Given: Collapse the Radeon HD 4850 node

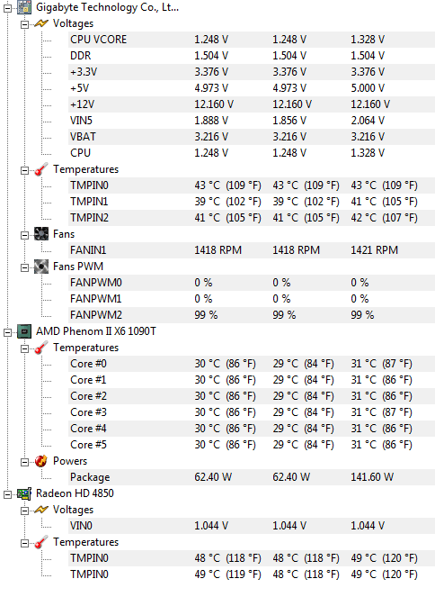Looking at the screenshot, I should 7,495.
